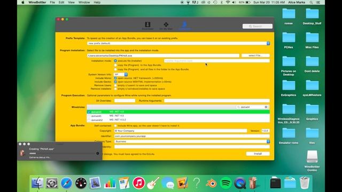This screenshot has height=192, width=342.
Task: Click the program installation file path field
Action: 163,55
